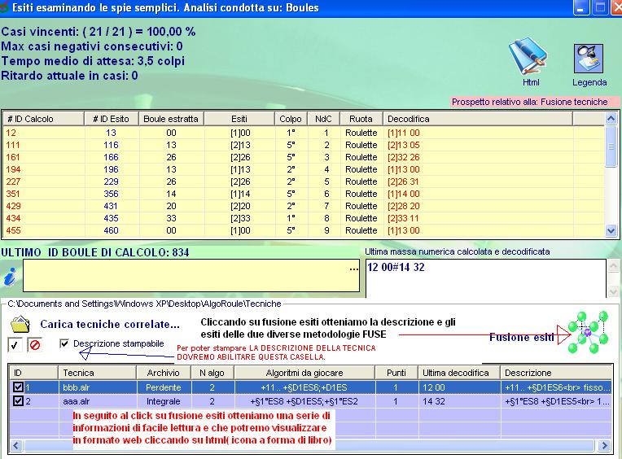Click techniques list left scroll arrow
The height and width of the screenshot is (459, 622).
pos(15,445)
